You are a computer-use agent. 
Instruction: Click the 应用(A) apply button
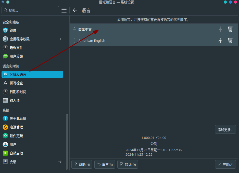point(225,165)
